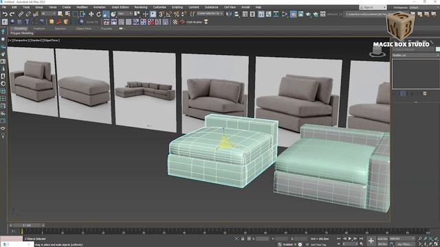The width and height of the screenshot is (440, 247).
Task: Toggle the Selection Lock padlock icon
Action: point(243,239)
